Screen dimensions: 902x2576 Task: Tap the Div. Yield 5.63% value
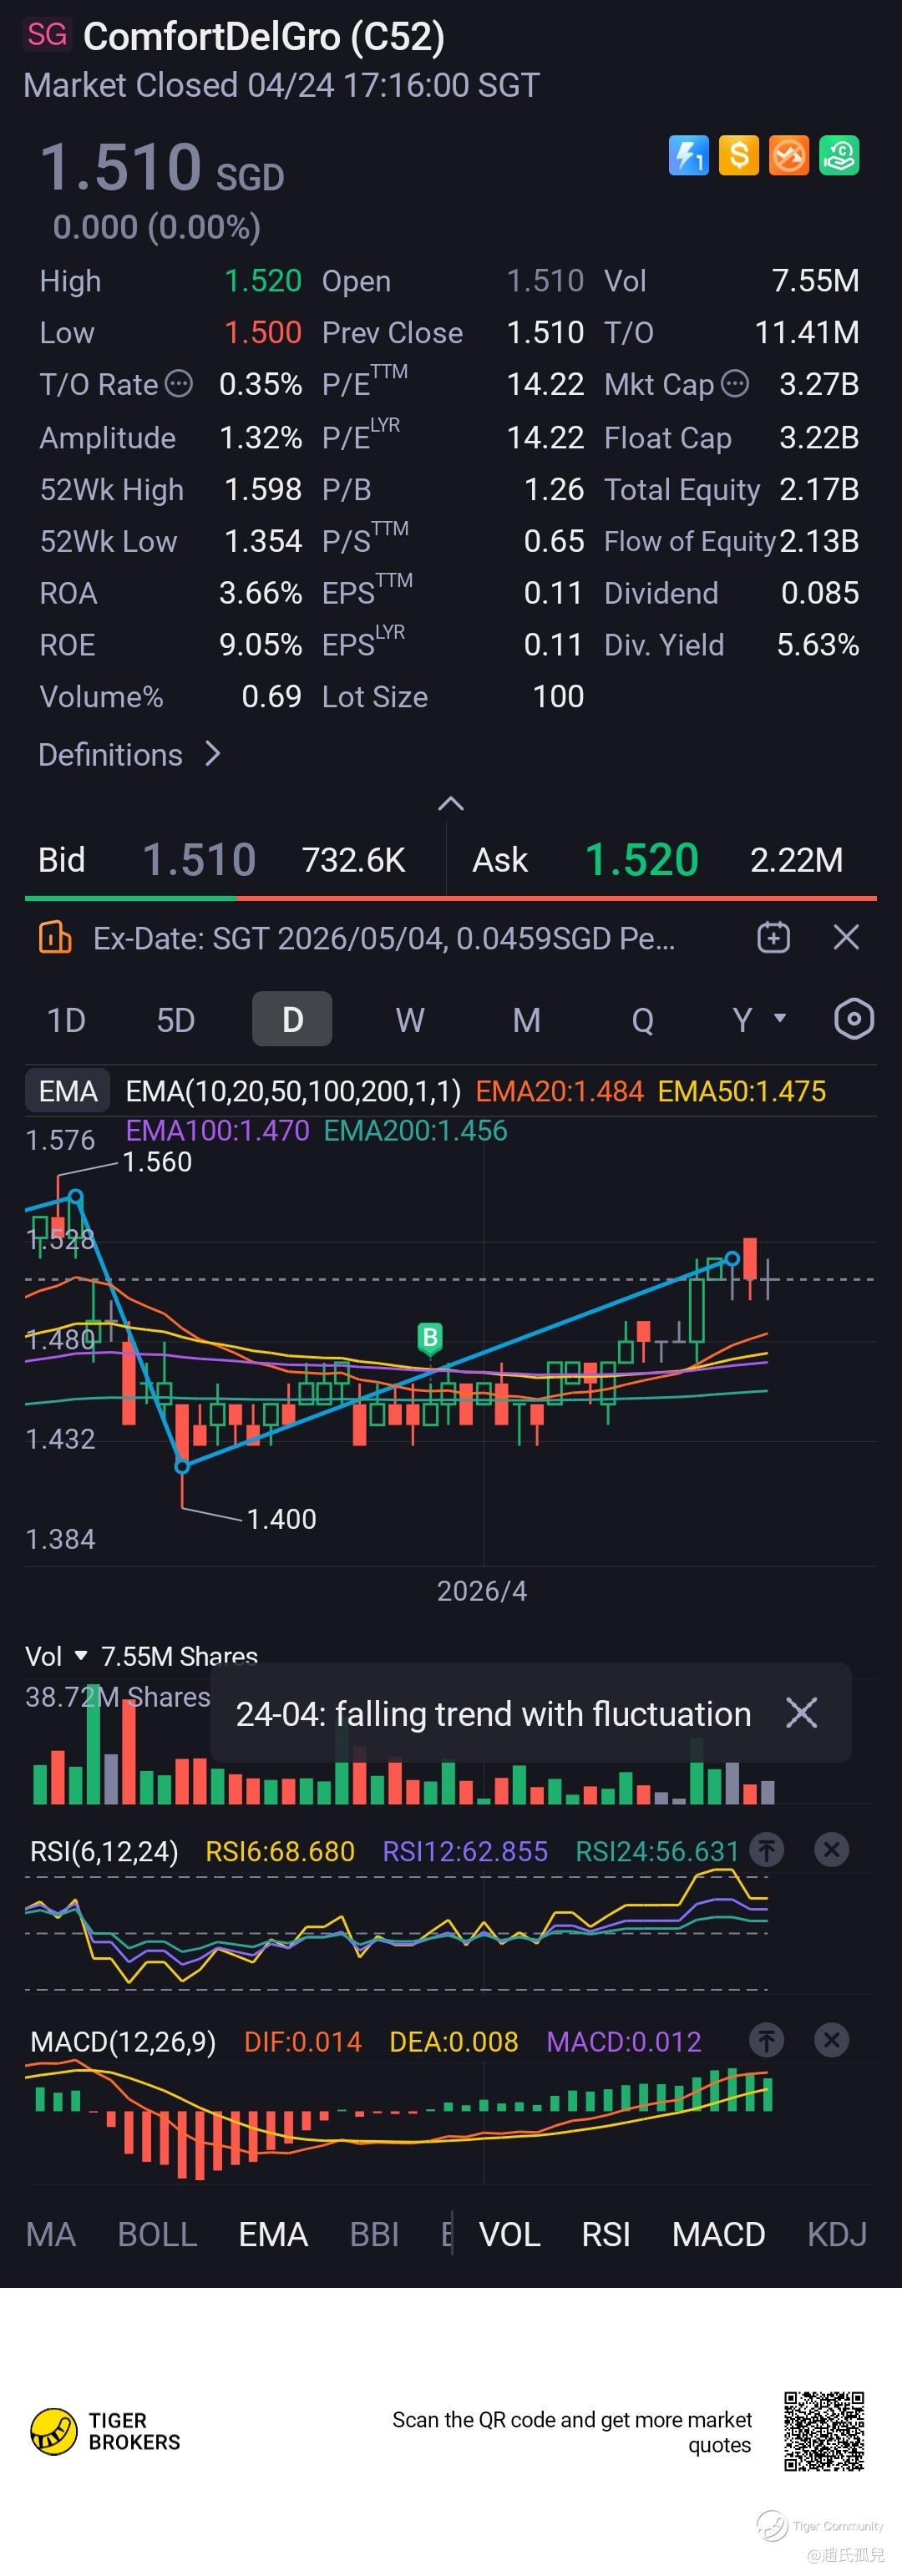[818, 645]
